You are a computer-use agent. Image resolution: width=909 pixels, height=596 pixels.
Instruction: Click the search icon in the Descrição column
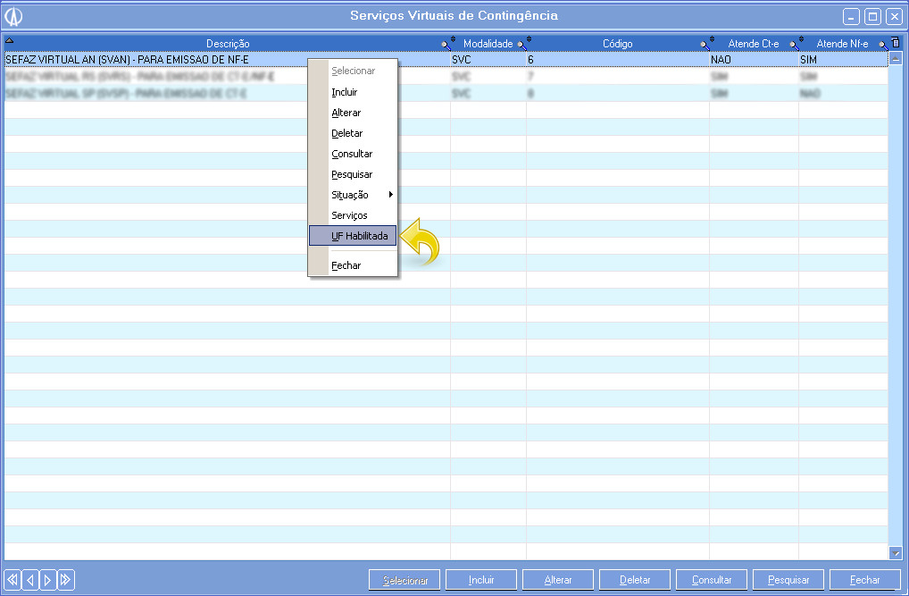coord(446,44)
